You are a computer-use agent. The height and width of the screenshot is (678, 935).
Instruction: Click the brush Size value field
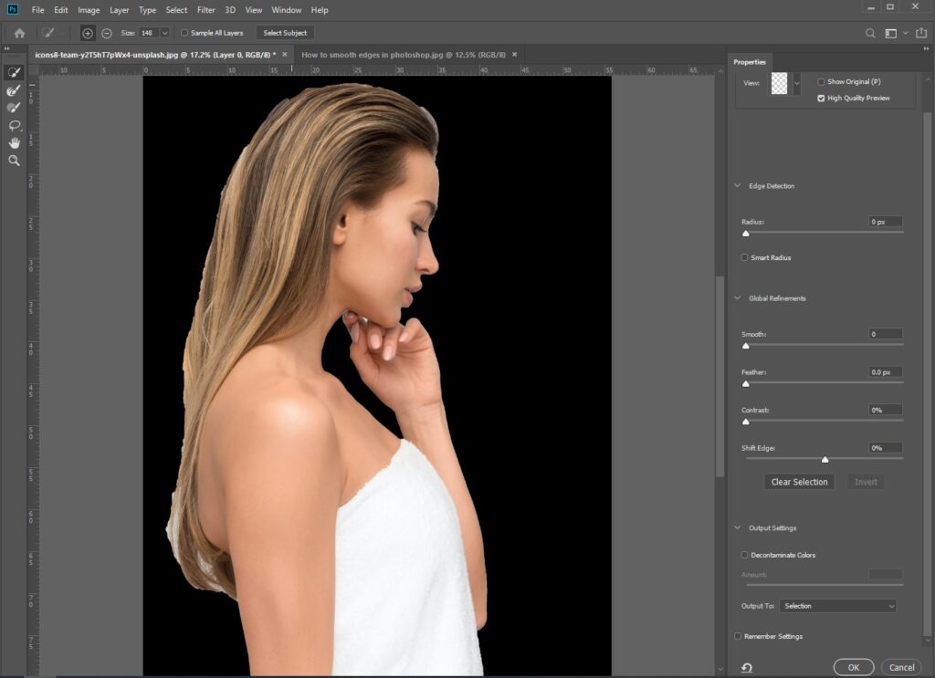click(149, 33)
